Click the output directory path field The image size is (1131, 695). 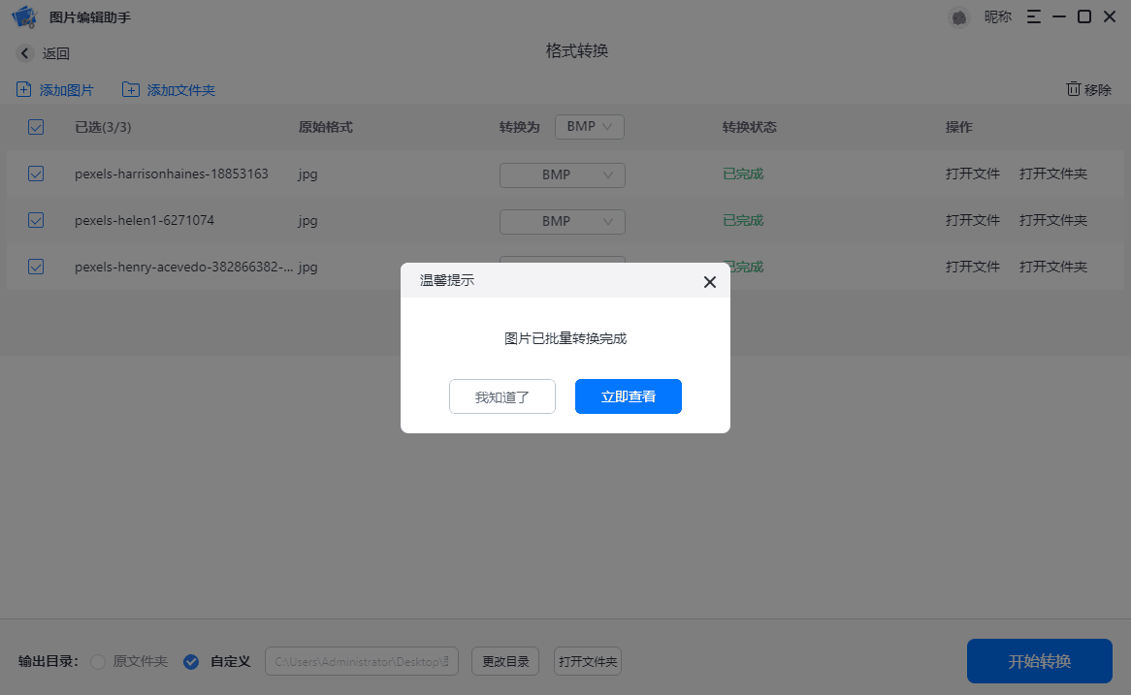coord(361,661)
